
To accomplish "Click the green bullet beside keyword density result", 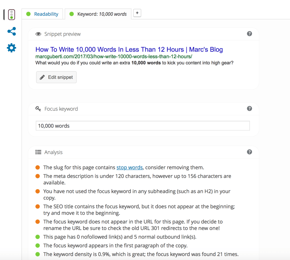I will click(x=38, y=254).
